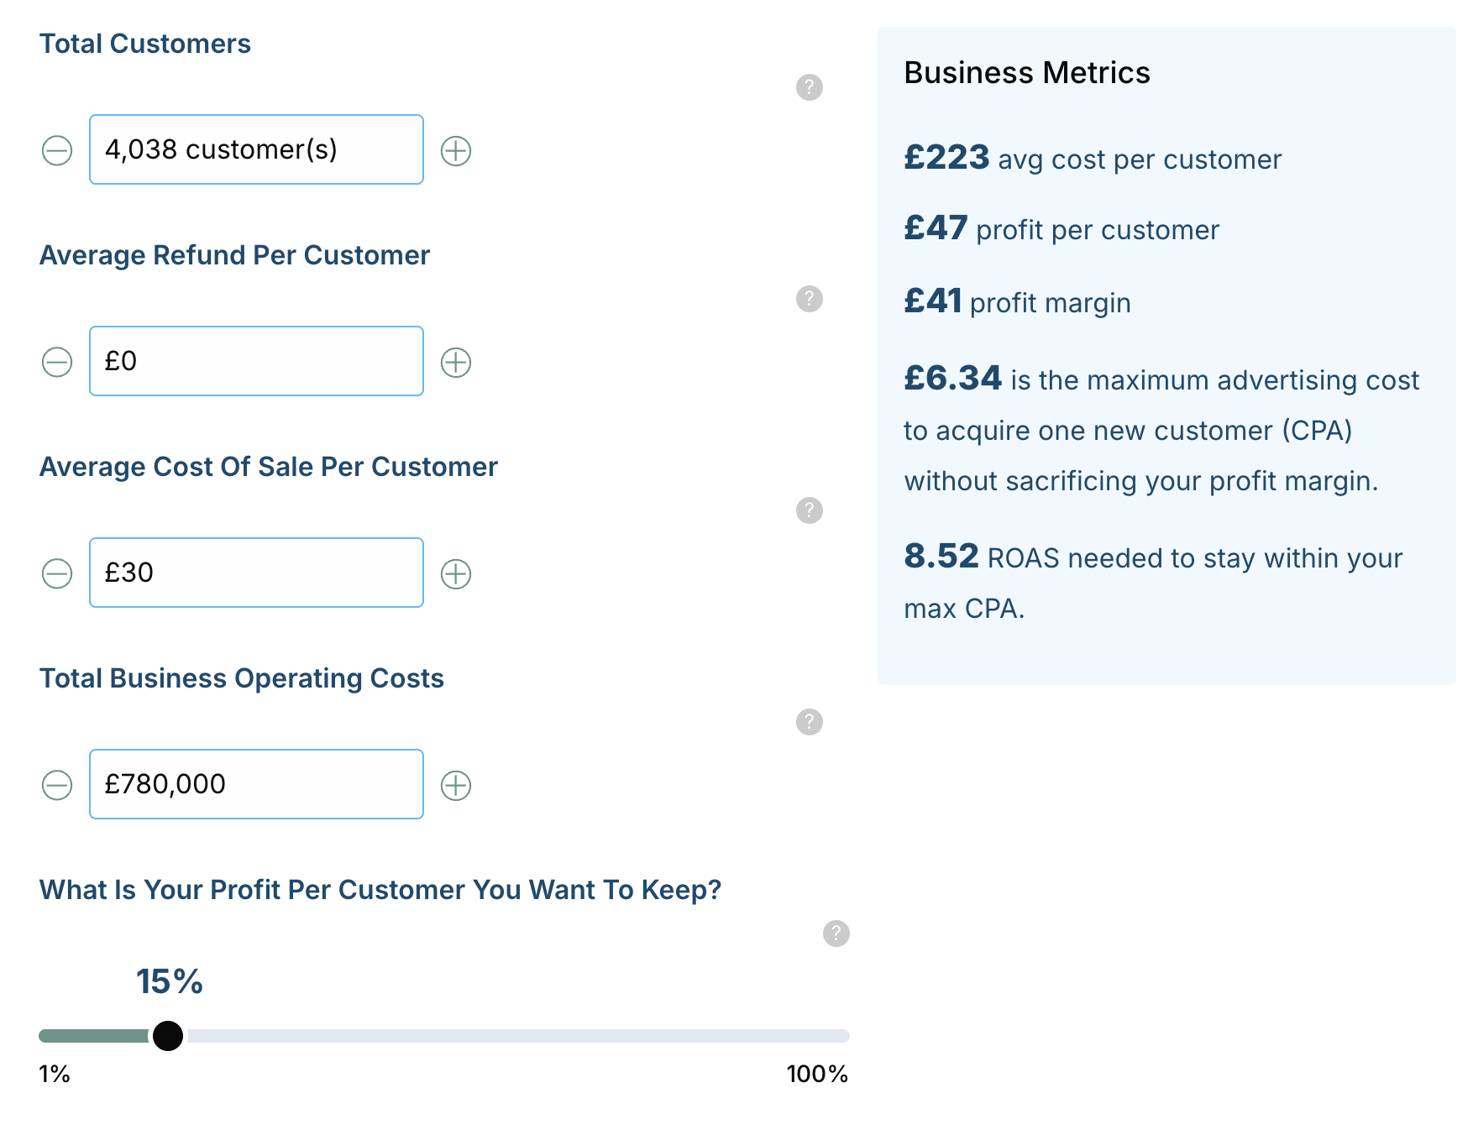
Task: Open help for profit percentage slider
Action: [836, 934]
